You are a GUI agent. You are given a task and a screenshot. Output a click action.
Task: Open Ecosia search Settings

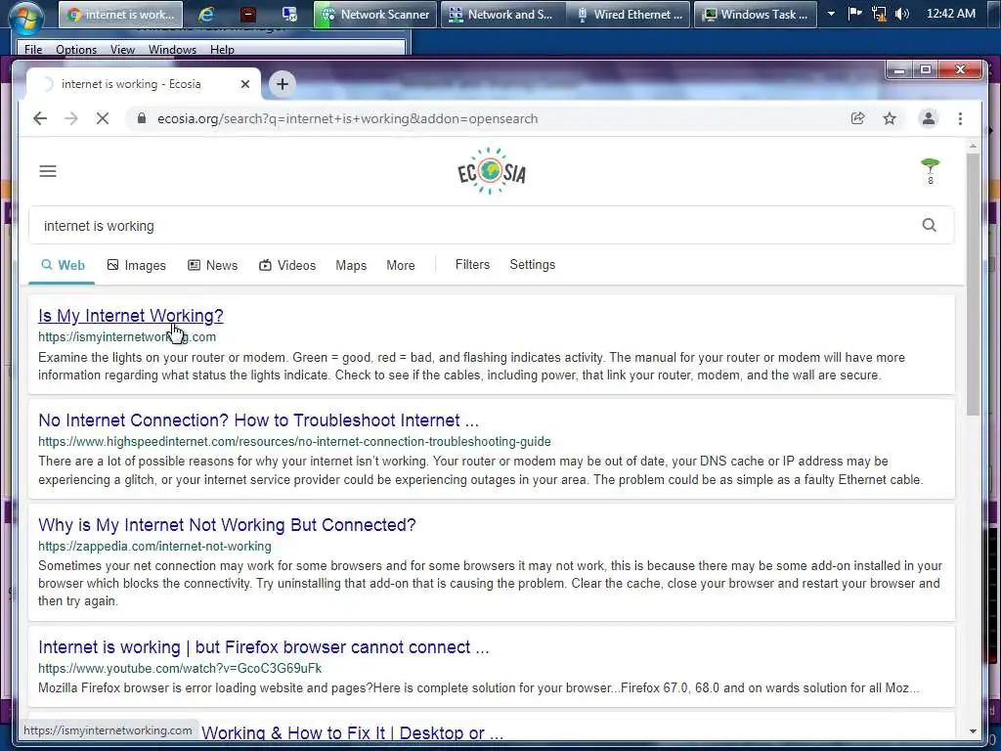coord(533,264)
